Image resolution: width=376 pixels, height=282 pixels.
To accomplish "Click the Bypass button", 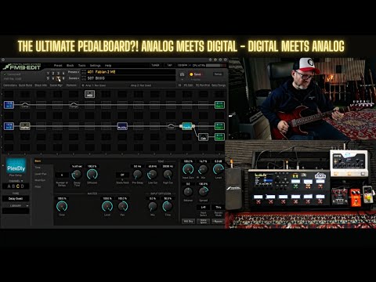I will pyautogui.click(x=218, y=222).
